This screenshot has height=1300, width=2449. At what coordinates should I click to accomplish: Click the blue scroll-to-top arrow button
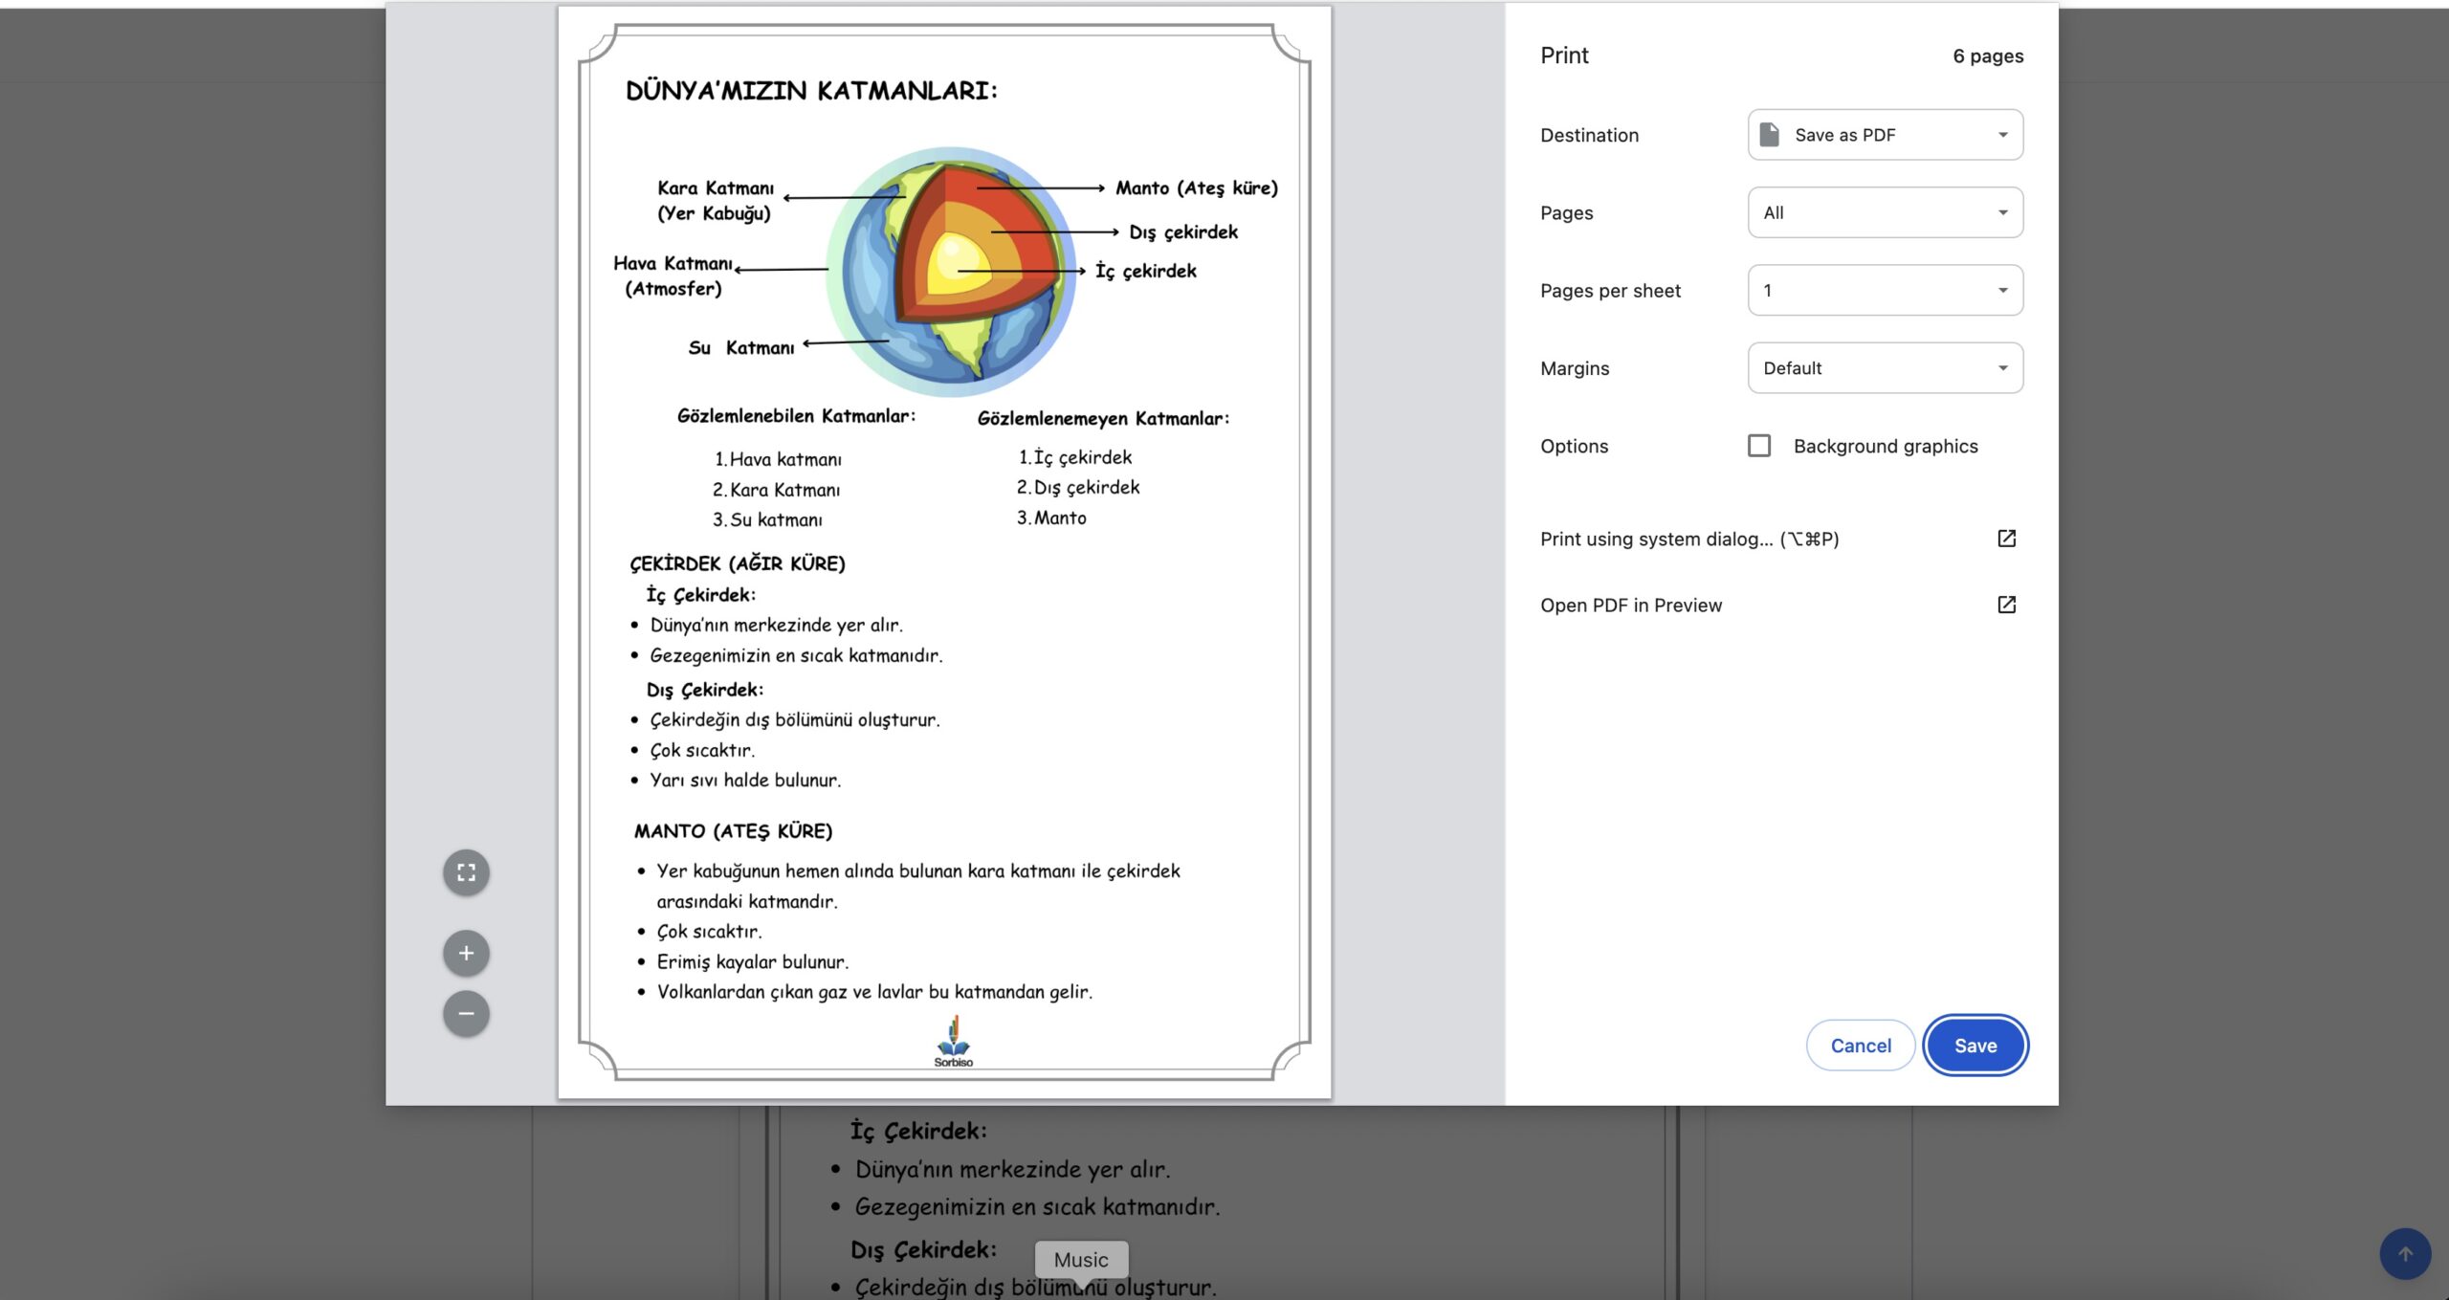pyautogui.click(x=2405, y=1253)
